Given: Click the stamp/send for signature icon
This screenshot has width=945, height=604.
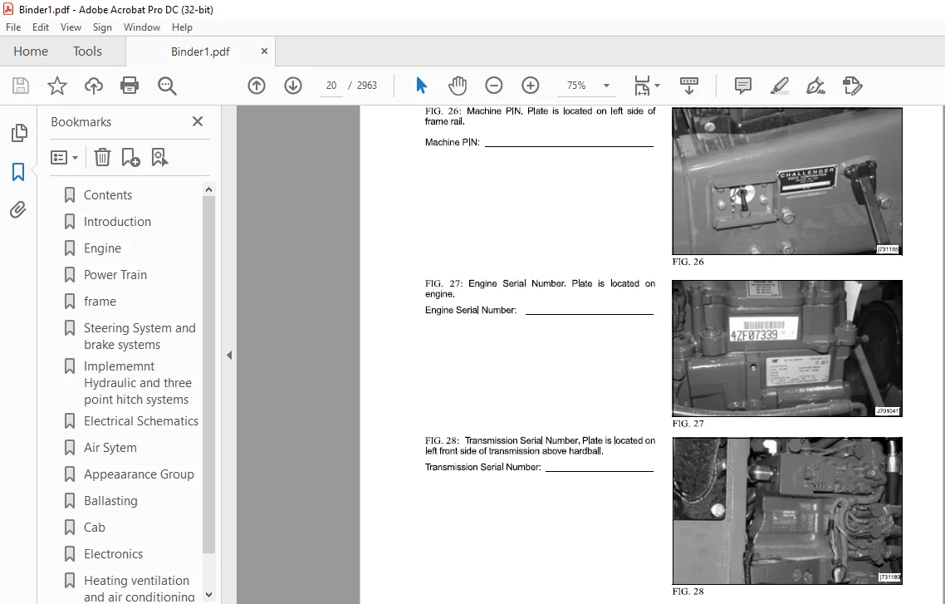Looking at the screenshot, I should (852, 86).
